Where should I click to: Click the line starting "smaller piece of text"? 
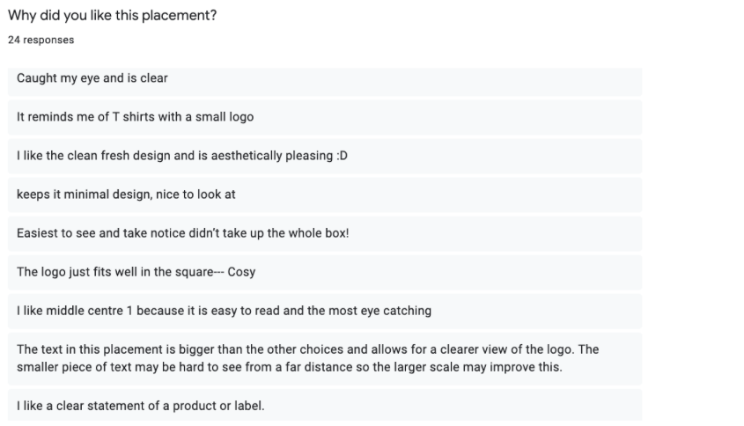coord(289,367)
